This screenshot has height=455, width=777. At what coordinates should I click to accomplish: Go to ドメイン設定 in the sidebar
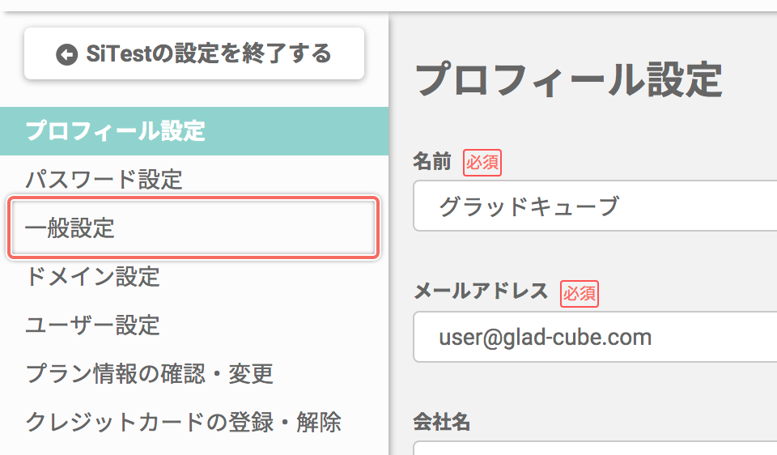pyautogui.click(x=92, y=277)
